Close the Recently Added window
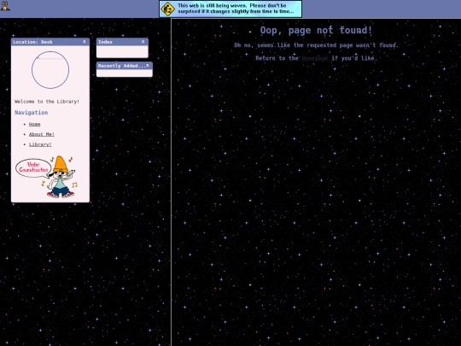 [x=148, y=66]
